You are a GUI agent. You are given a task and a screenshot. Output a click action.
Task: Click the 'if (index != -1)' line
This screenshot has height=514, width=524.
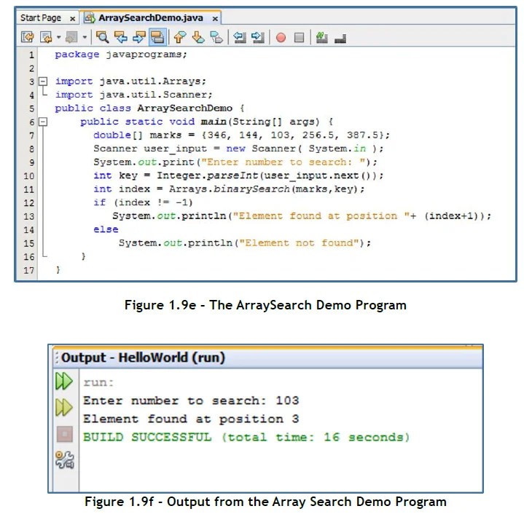pyautogui.click(x=143, y=202)
